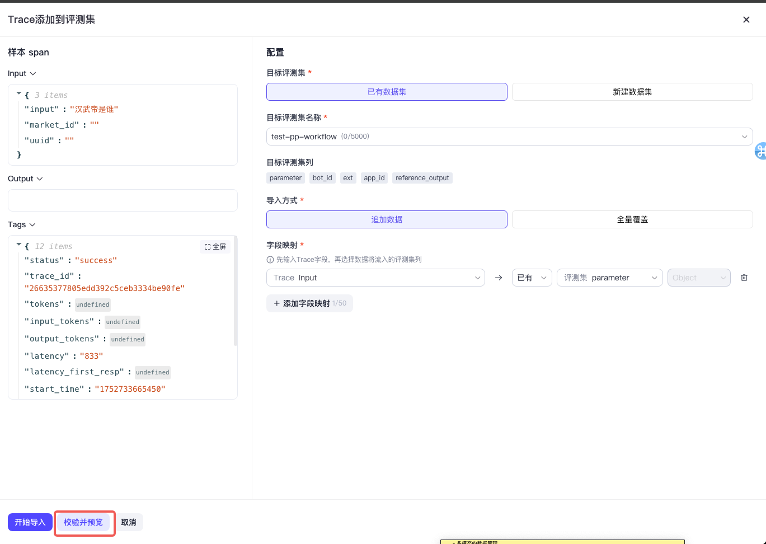
Task: Select 已有数据集 option
Action: click(387, 92)
